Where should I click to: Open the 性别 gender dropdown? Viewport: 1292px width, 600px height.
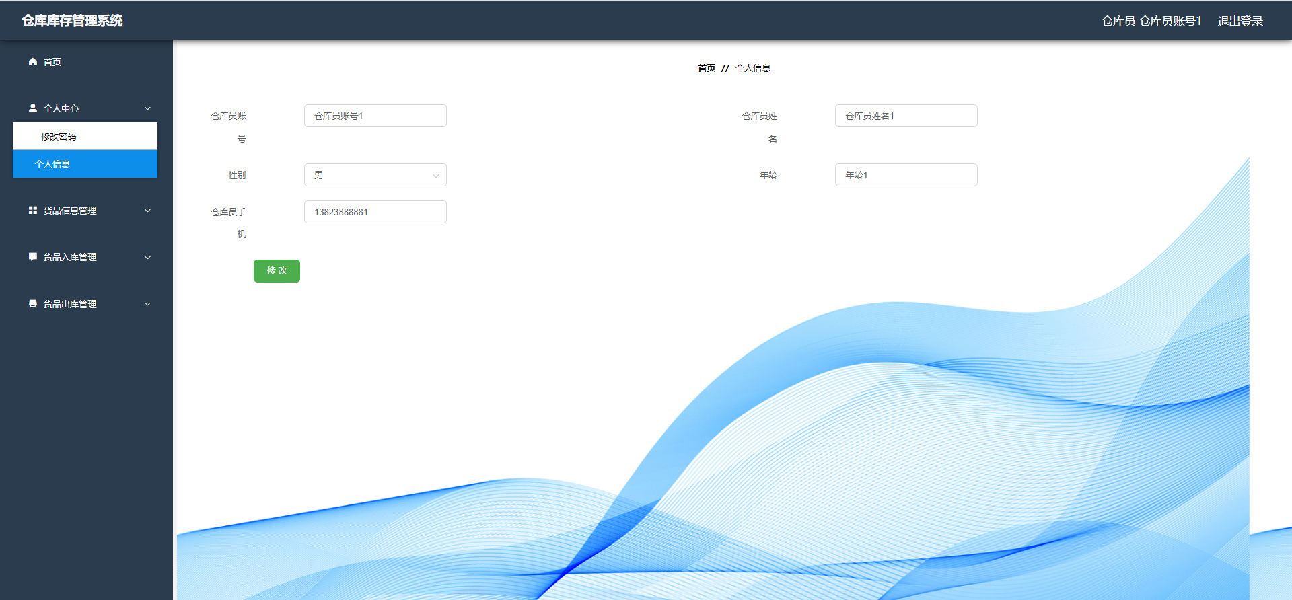(x=375, y=175)
